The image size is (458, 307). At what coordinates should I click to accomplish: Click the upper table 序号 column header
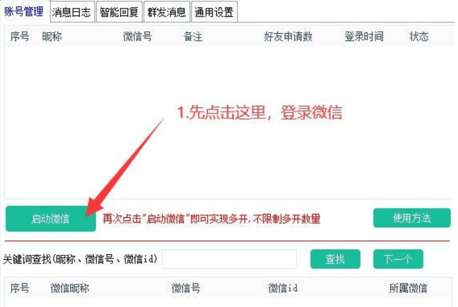20,37
